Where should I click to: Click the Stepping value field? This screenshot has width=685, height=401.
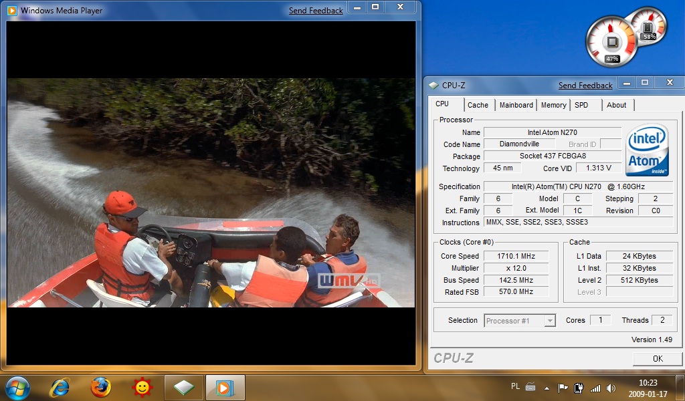pos(656,198)
